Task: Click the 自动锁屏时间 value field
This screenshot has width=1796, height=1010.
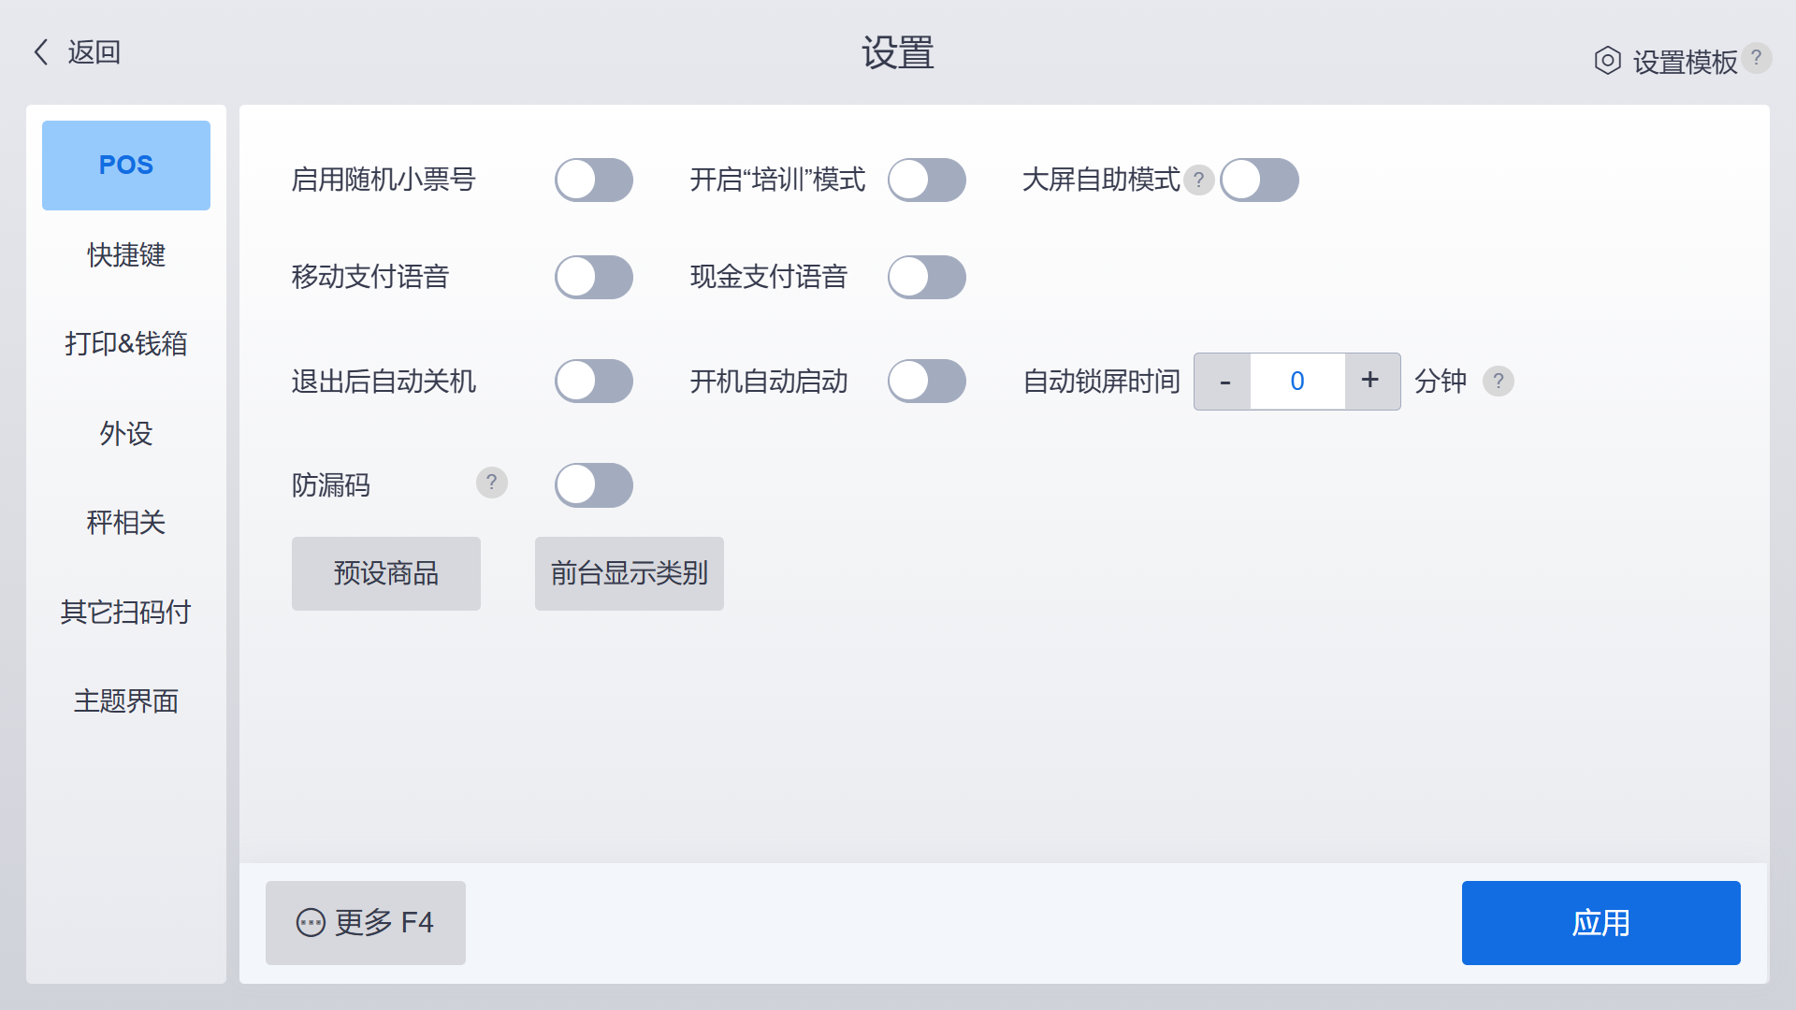Action: pos(1297,381)
